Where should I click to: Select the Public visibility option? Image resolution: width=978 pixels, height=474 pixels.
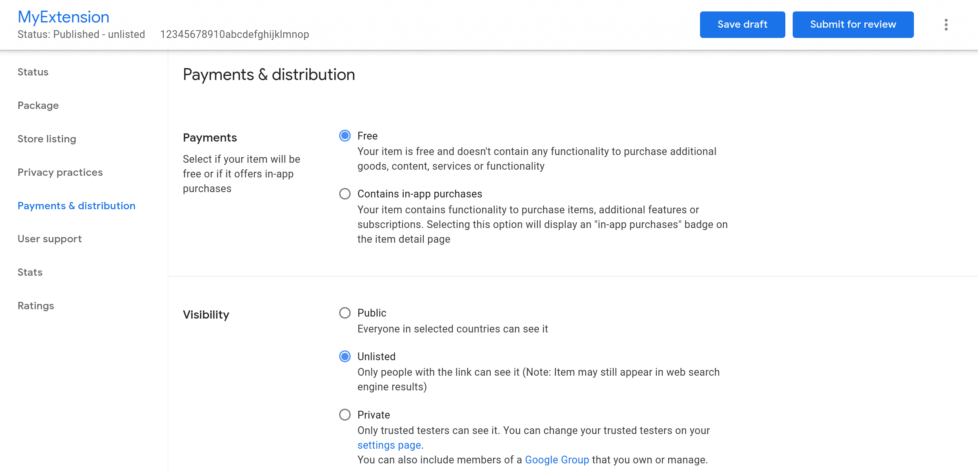click(345, 312)
